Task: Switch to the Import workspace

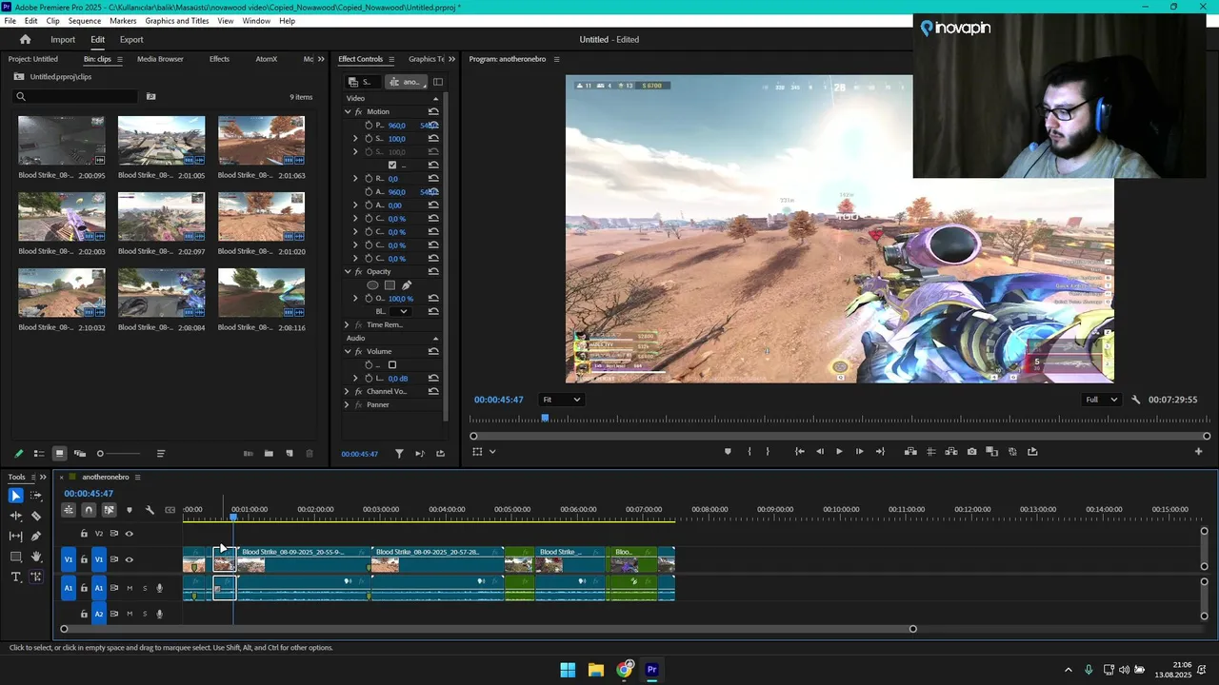Action: (x=63, y=40)
